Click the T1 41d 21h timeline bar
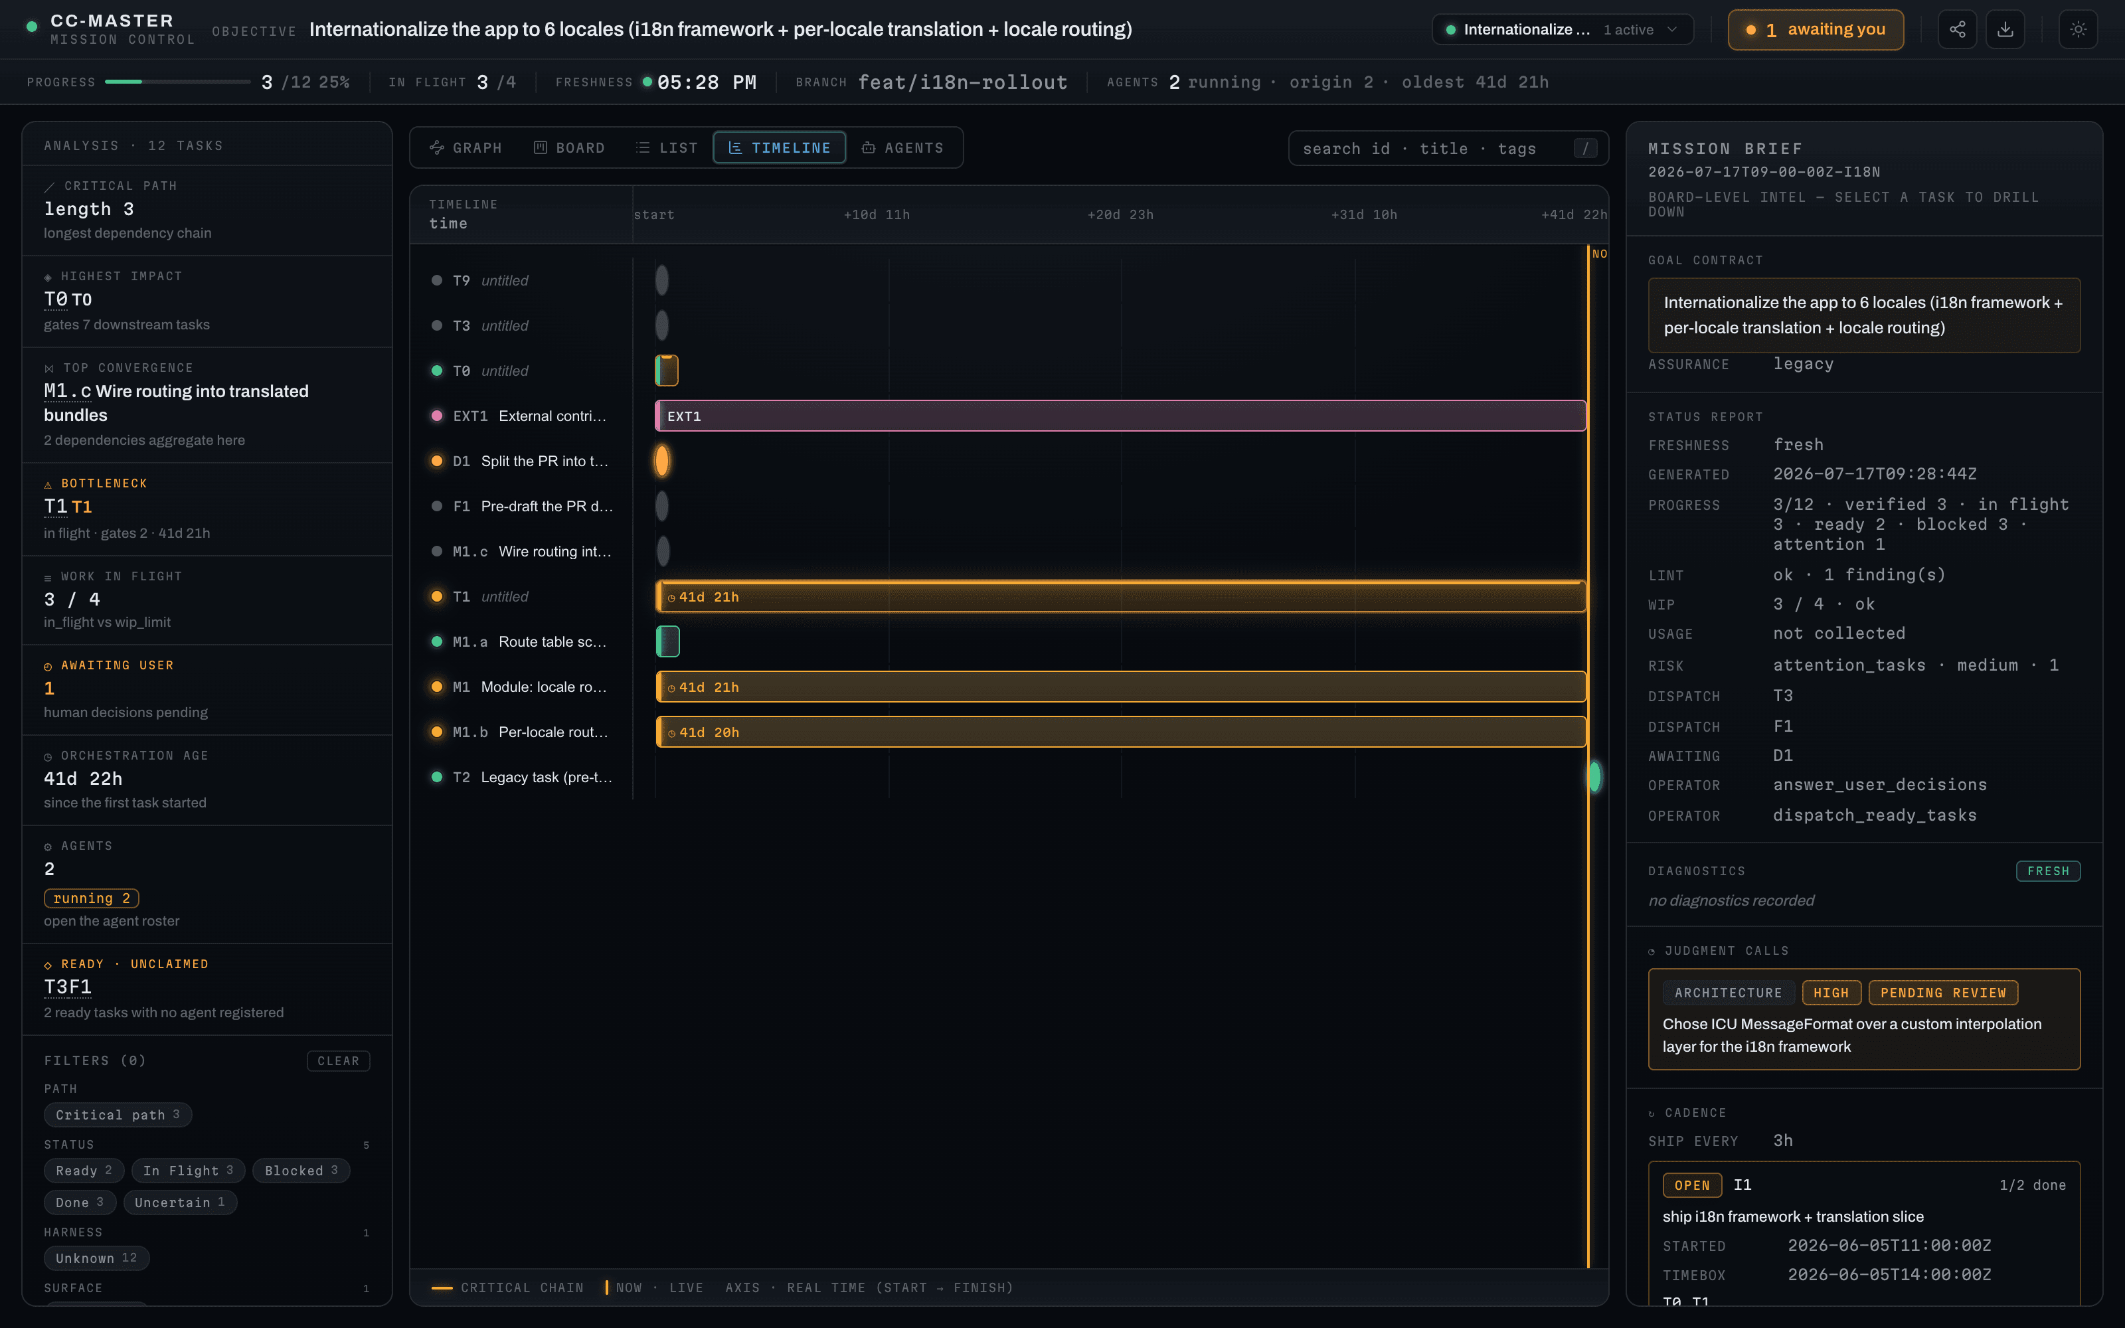This screenshot has width=2125, height=1328. 1120,596
